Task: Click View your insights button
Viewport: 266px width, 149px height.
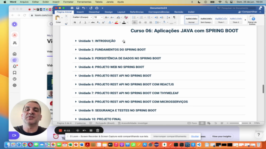Action: (222, 136)
